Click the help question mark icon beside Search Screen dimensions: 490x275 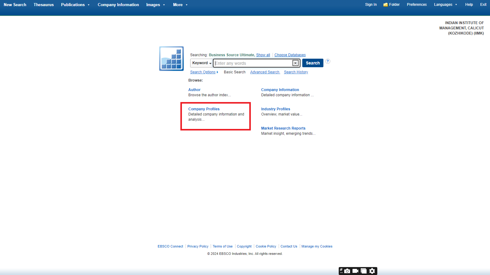click(x=328, y=61)
